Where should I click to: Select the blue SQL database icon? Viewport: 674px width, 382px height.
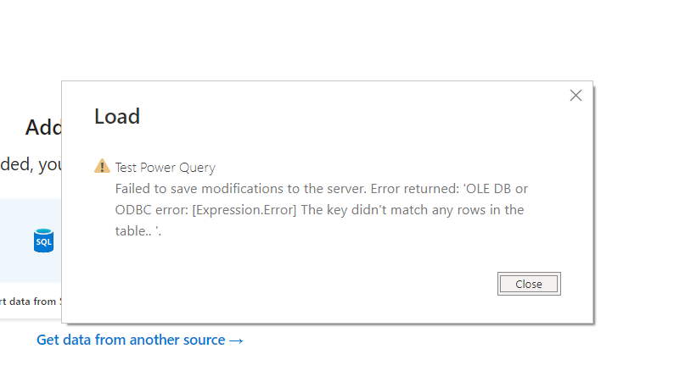43,241
